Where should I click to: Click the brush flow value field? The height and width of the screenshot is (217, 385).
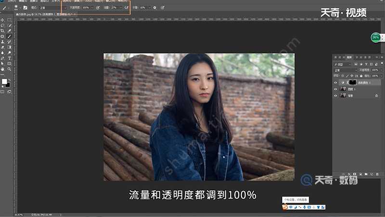pos(115,8)
